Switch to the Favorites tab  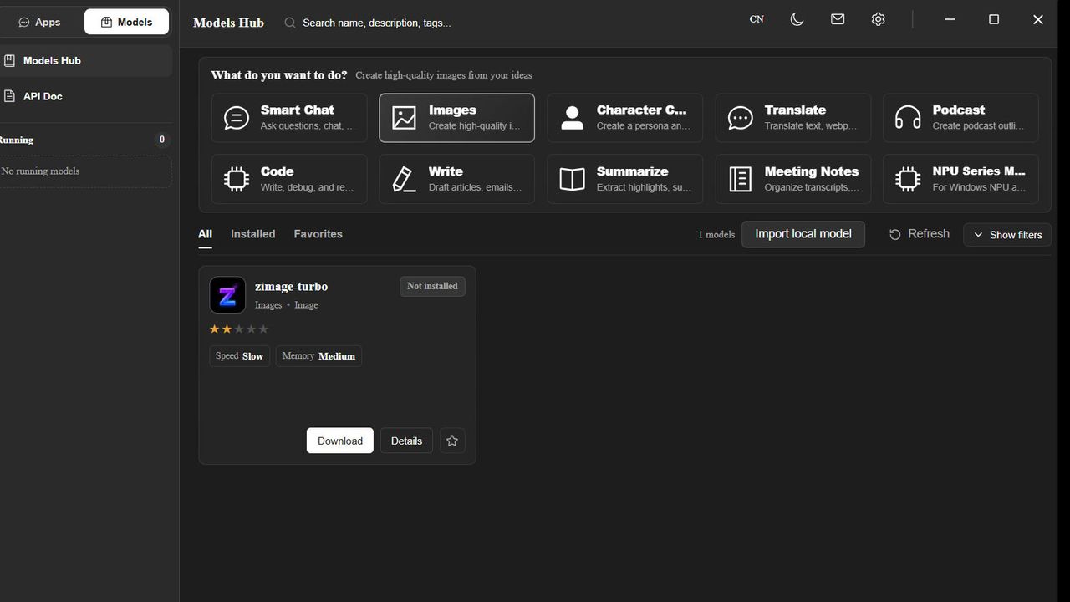tap(318, 234)
